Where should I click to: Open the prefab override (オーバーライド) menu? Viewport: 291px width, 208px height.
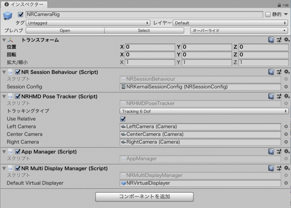click(x=239, y=30)
